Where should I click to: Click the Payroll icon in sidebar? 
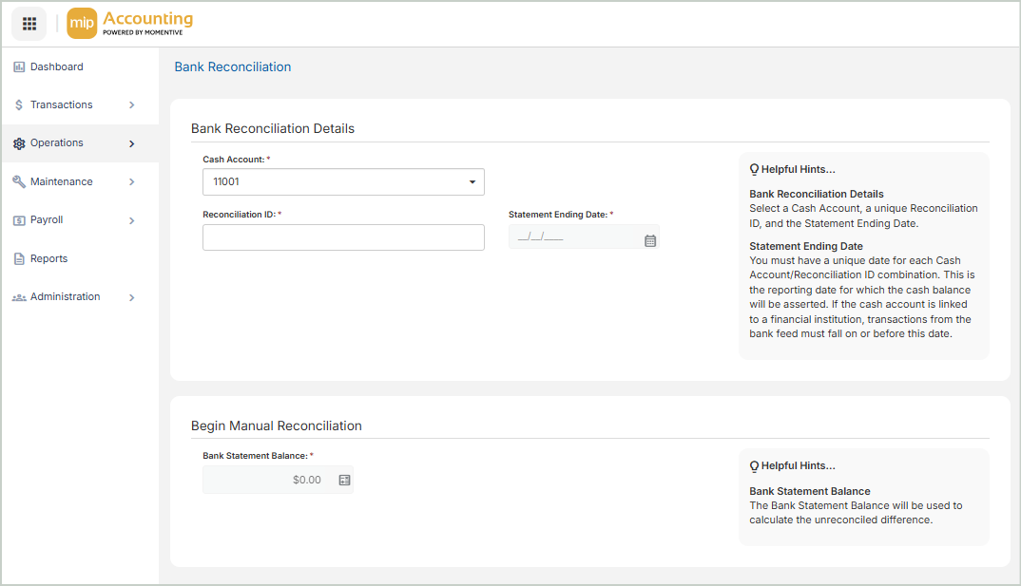[x=19, y=220]
